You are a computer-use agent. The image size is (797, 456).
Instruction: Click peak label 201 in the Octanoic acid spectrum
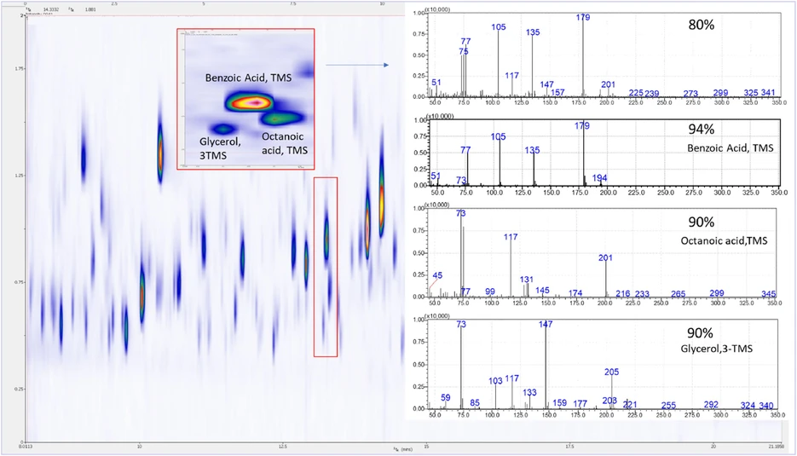point(605,257)
